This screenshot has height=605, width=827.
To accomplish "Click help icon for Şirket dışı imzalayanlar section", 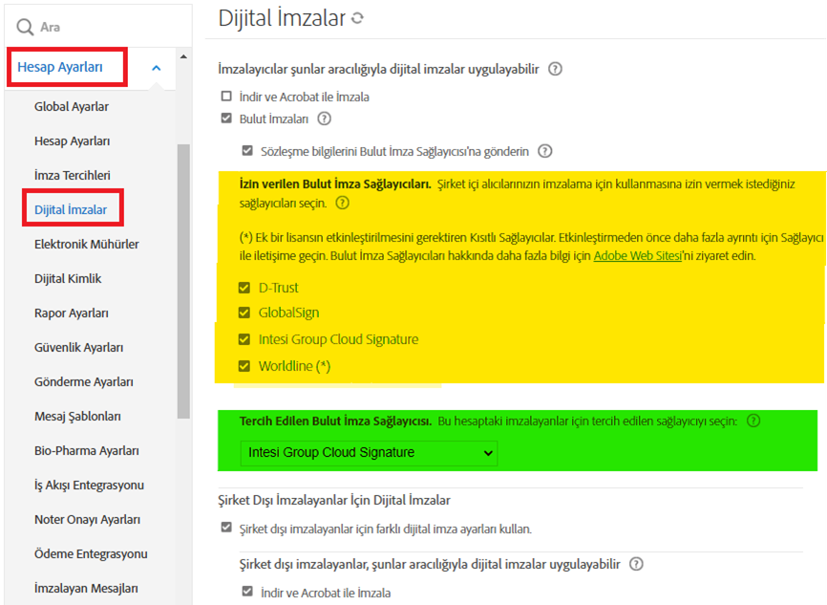I will coord(635,564).
